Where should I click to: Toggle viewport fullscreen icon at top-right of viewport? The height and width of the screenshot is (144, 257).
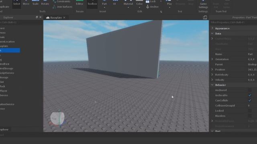(x=205, y=18)
